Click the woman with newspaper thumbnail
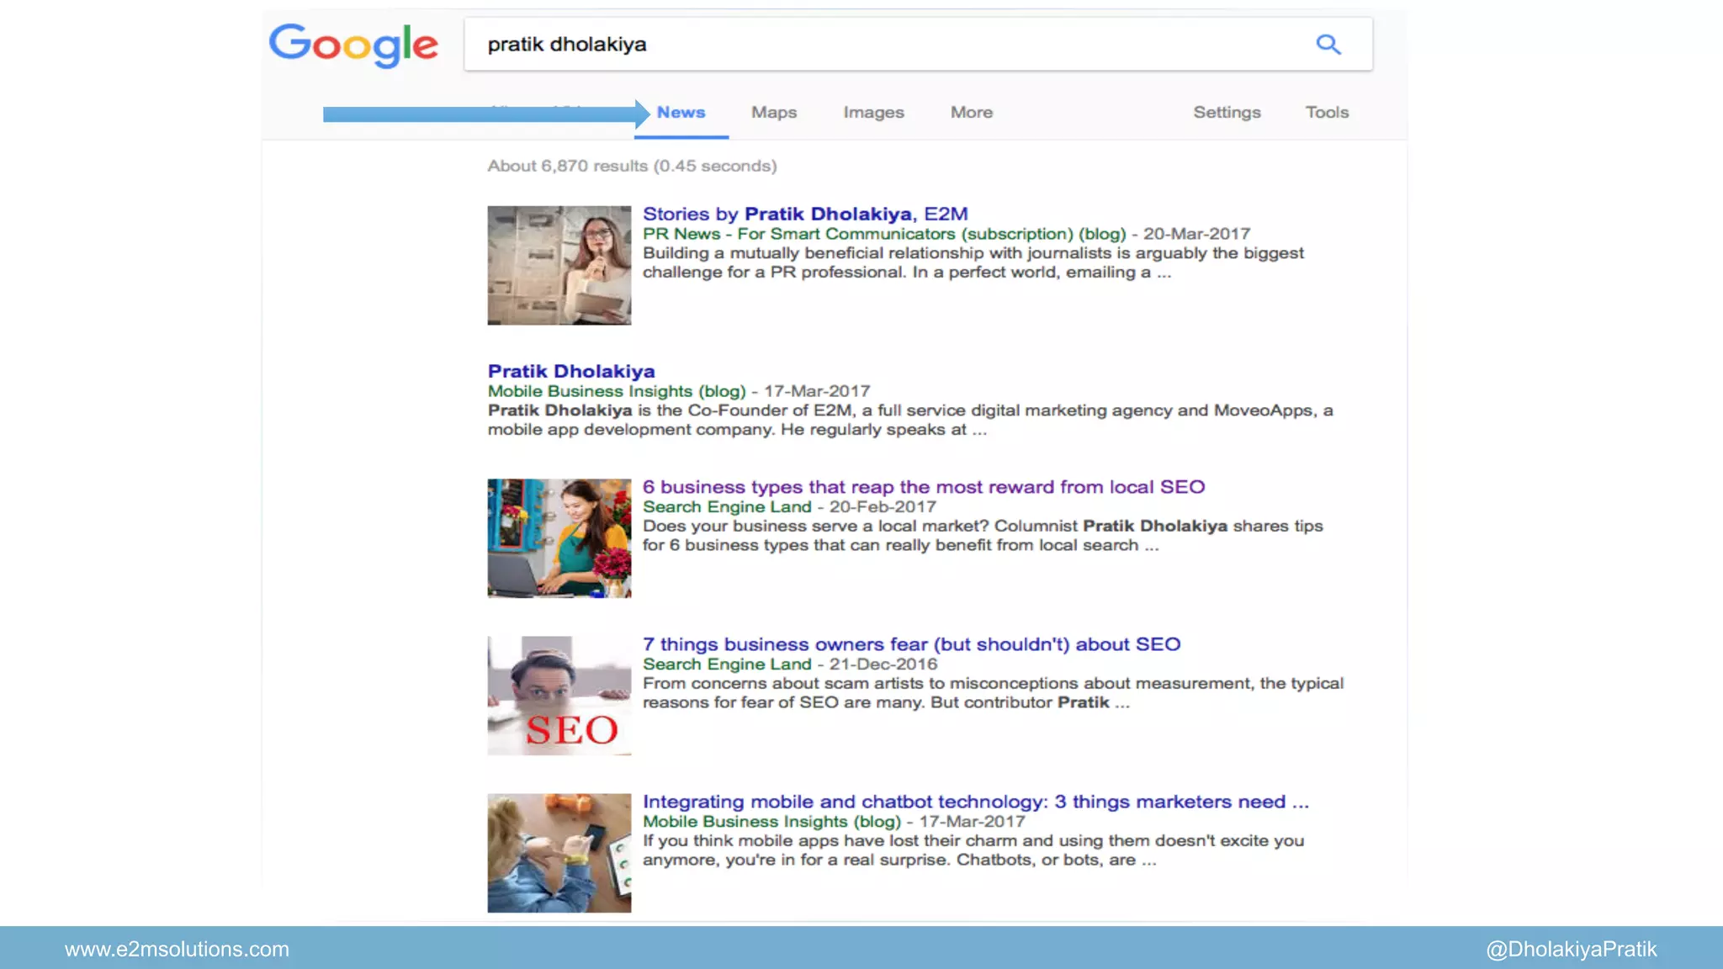Viewport: 1723px width, 969px height. 559,265
